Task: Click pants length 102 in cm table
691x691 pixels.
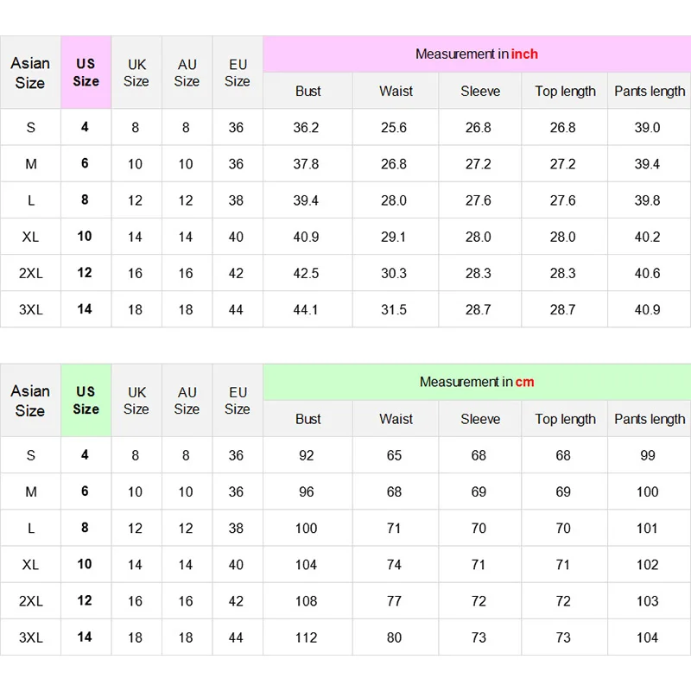Action: [x=647, y=565]
